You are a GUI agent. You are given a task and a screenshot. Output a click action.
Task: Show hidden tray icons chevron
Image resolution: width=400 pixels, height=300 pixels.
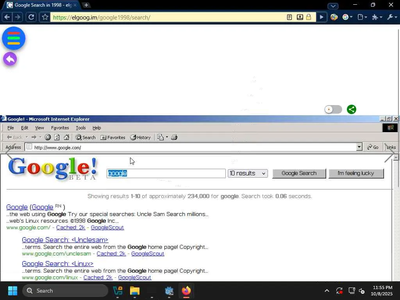(x=327, y=291)
